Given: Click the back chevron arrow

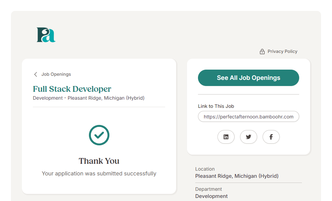Looking at the screenshot, I should [x=36, y=74].
